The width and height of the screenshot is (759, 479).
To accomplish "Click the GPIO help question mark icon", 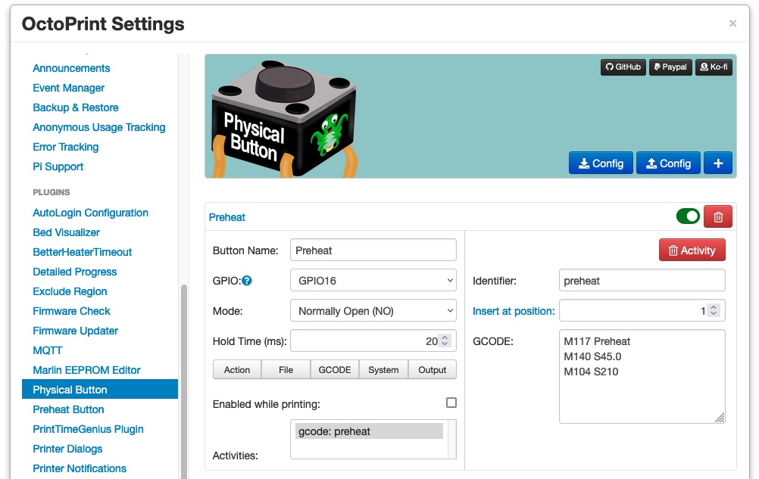I will 247,281.
